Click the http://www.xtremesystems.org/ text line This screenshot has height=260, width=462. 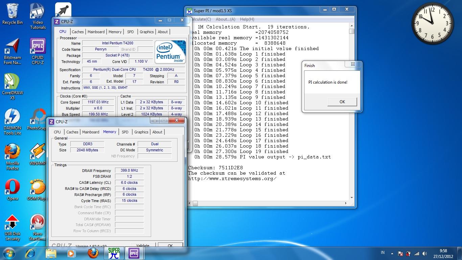point(232,178)
